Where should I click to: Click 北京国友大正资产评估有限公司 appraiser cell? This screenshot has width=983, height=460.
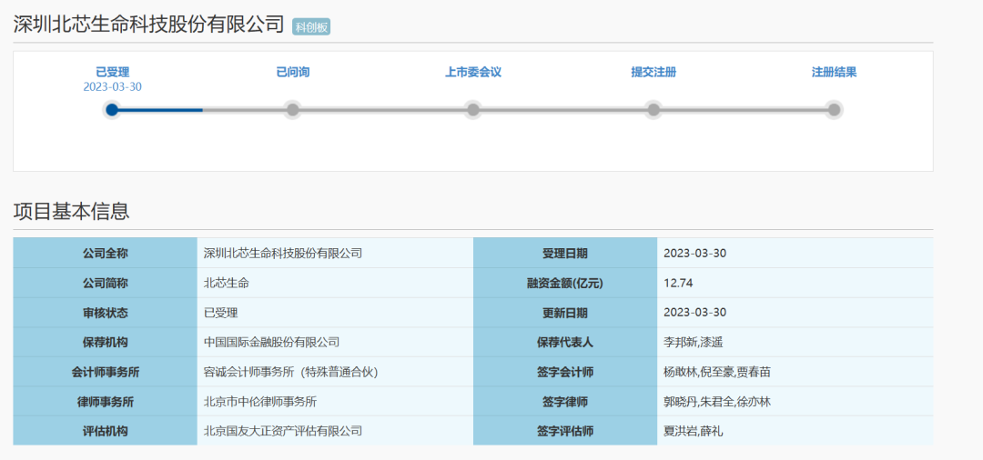point(283,431)
